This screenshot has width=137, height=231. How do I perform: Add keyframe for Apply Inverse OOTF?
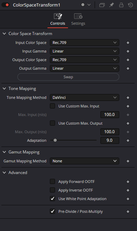128,190
